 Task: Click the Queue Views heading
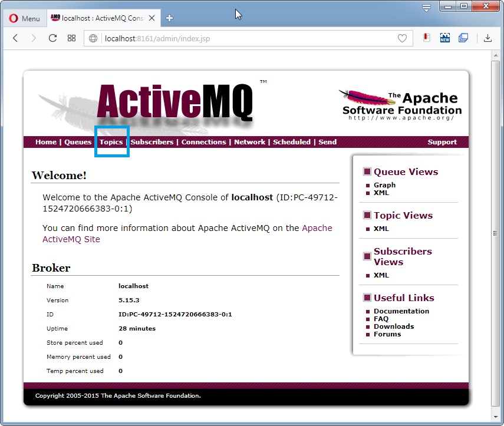point(406,172)
